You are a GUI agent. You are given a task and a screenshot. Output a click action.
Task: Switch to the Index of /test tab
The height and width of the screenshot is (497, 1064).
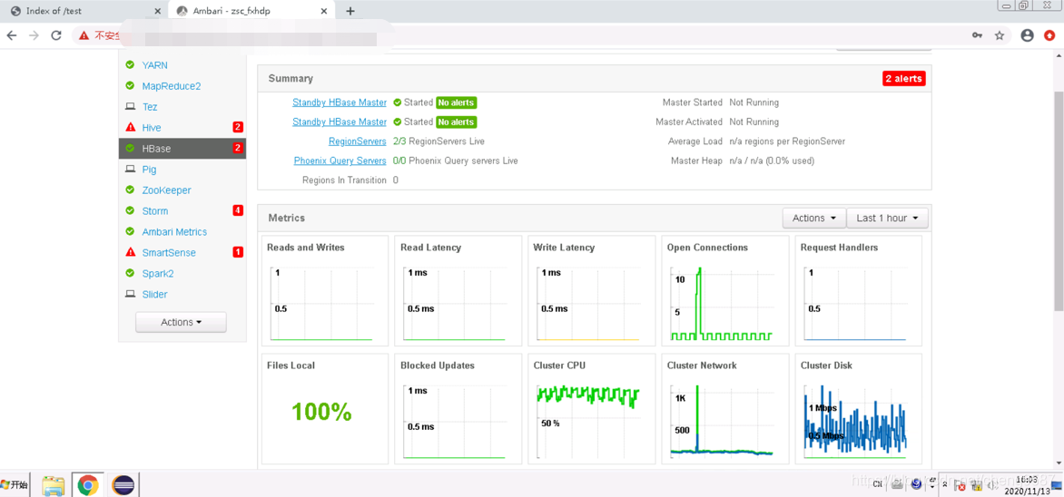coord(84,12)
